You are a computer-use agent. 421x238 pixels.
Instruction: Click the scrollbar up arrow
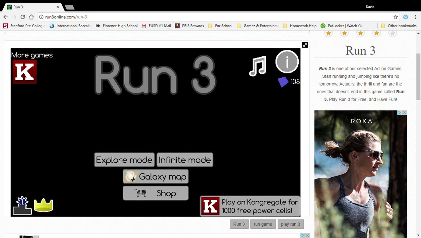(418, 33)
